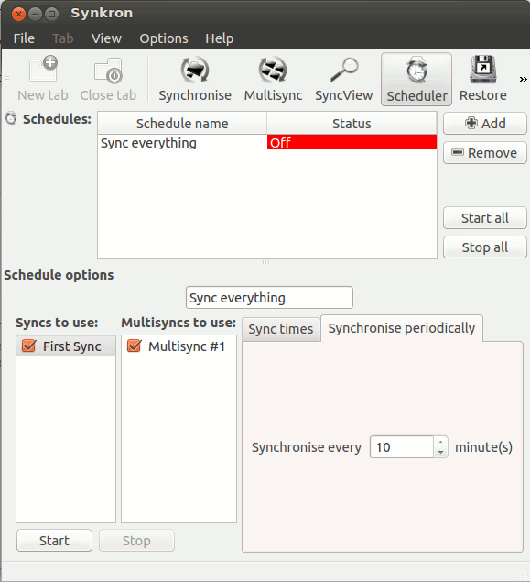Toggle the Multisync #1 checkbox

pos(135,346)
